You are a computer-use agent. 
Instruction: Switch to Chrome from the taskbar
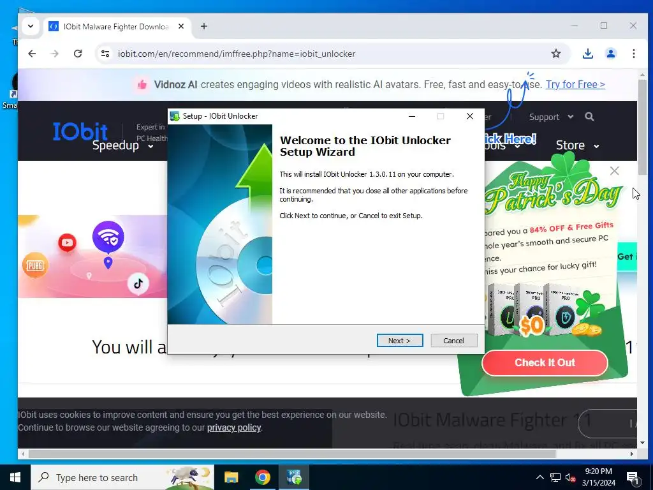click(x=262, y=477)
